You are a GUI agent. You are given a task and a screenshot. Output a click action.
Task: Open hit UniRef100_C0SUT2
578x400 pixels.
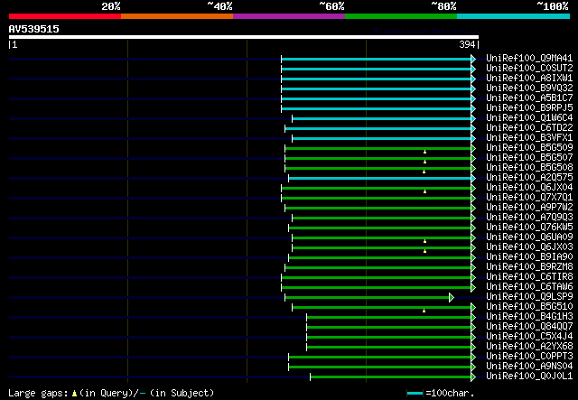pos(529,69)
